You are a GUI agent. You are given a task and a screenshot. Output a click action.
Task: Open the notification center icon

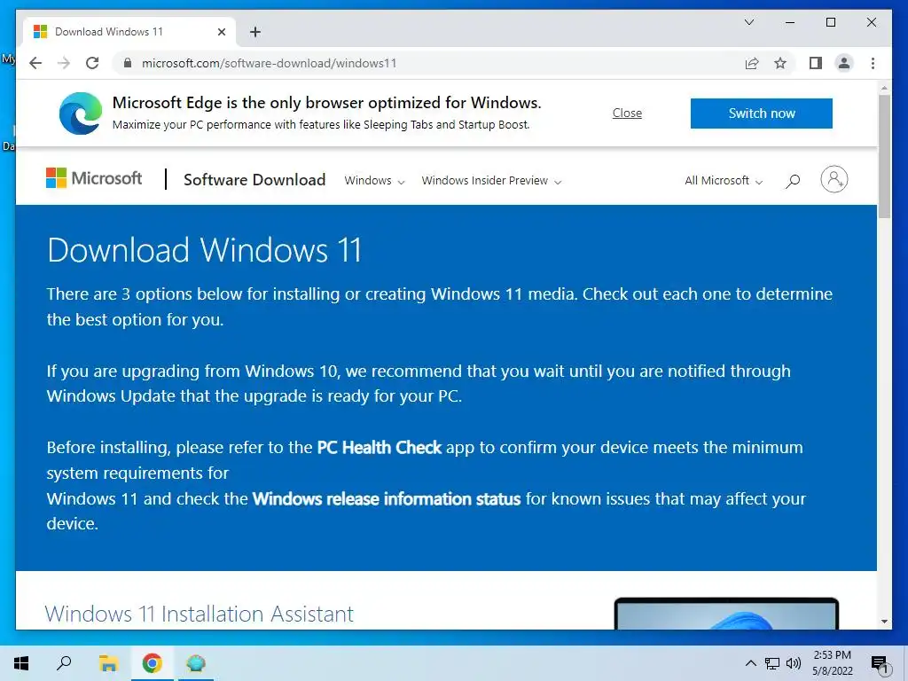coord(880,664)
